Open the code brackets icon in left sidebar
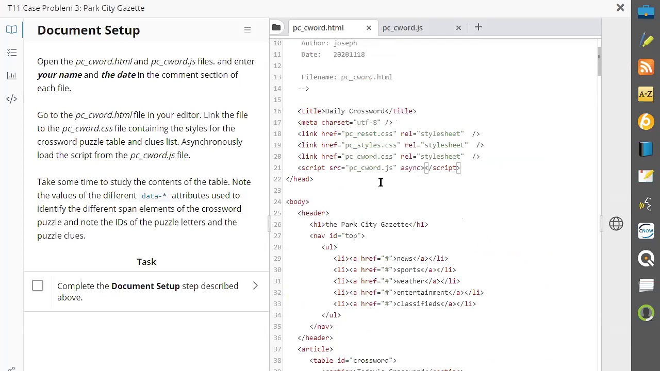 (12, 99)
